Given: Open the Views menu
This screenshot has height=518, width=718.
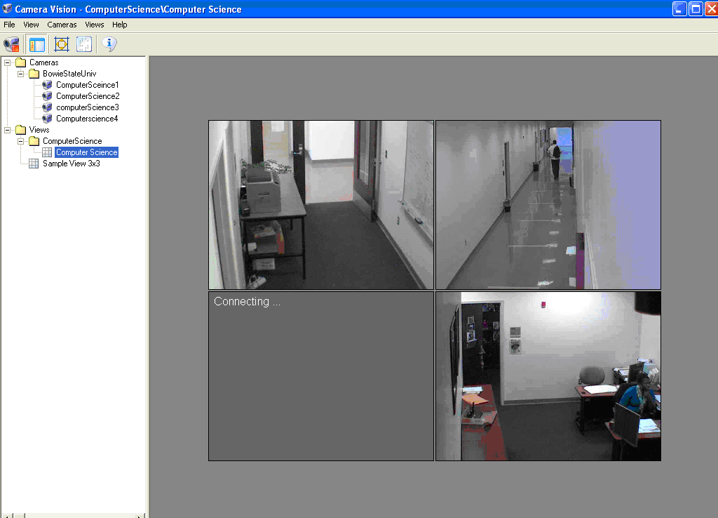Looking at the screenshot, I should (95, 25).
